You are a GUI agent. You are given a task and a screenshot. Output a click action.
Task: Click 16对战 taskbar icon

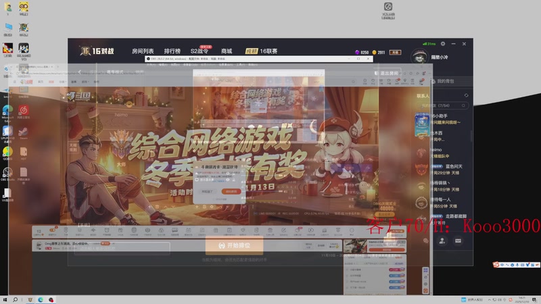tap(30, 300)
